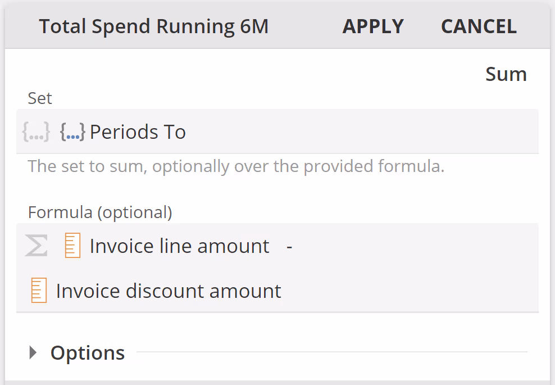Click the Set field label
Image resolution: width=555 pixels, height=385 pixels.
(40, 98)
